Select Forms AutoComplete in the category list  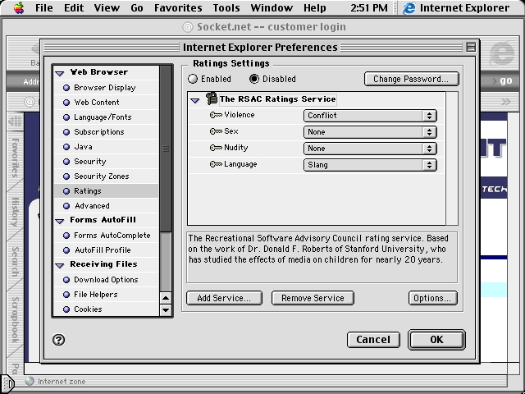pos(106,236)
